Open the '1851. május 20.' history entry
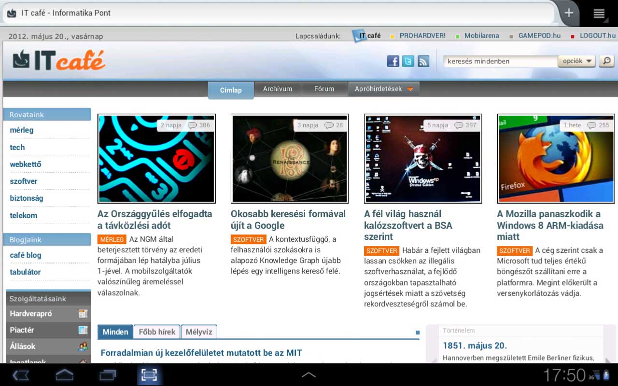The width and height of the screenshot is (618, 386). point(475,345)
